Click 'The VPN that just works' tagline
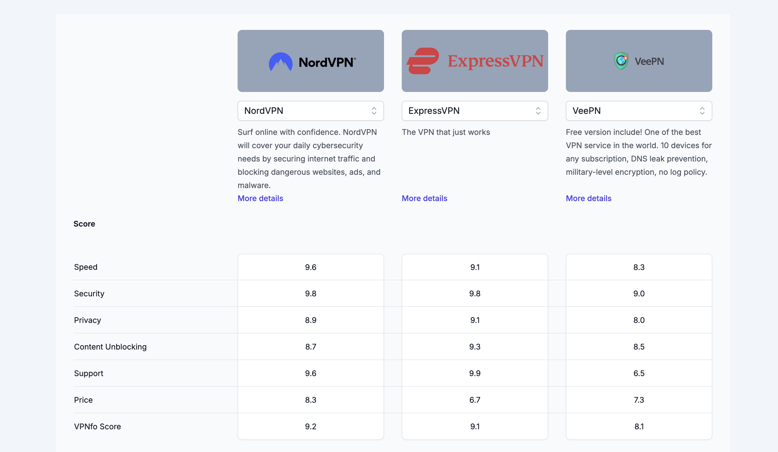 446,132
